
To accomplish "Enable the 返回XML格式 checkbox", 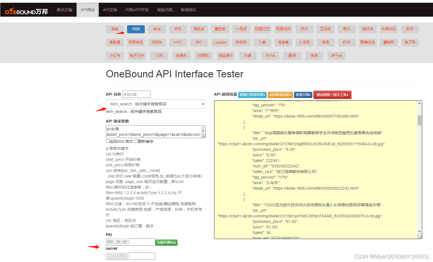I will click(x=108, y=141).
